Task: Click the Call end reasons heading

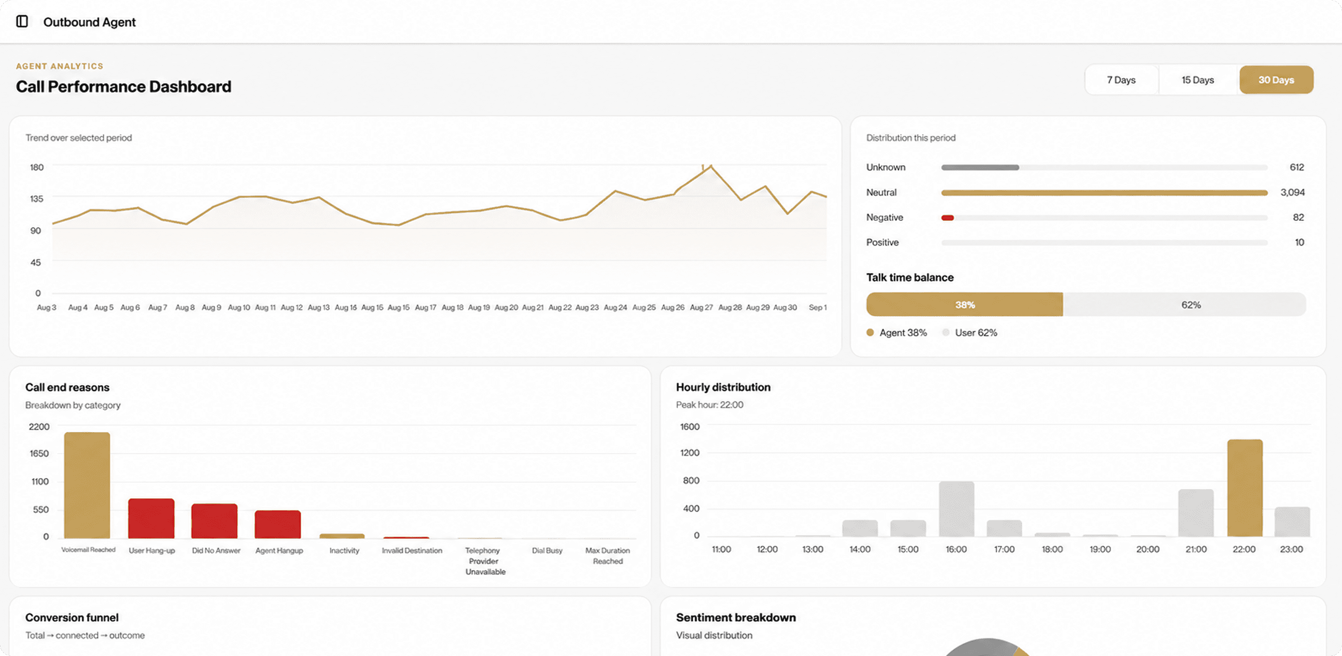Action: [67, 388]
